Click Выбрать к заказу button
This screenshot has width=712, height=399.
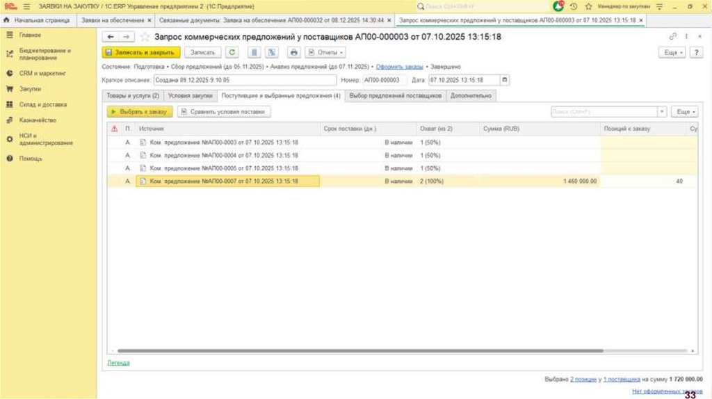pos(140,112)
